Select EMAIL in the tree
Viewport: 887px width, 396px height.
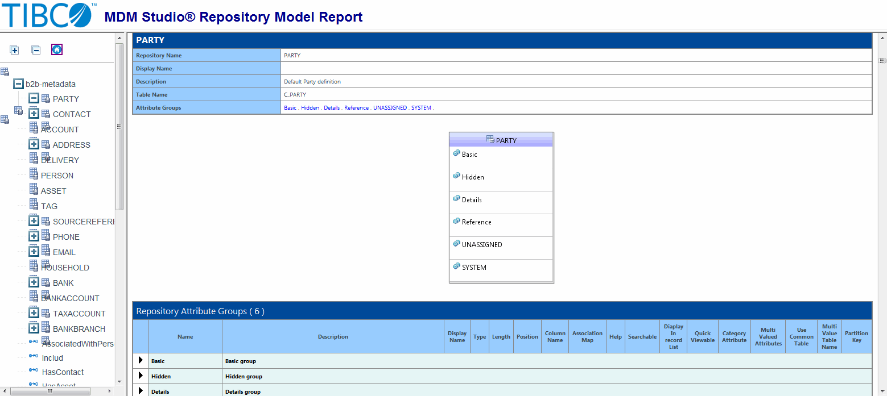tap(64, 252)
